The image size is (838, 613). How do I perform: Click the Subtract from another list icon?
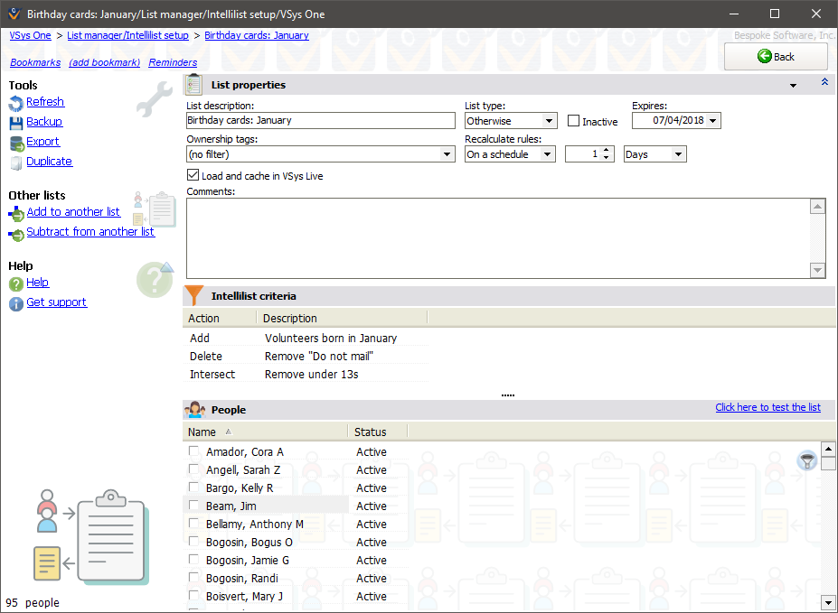15,232
